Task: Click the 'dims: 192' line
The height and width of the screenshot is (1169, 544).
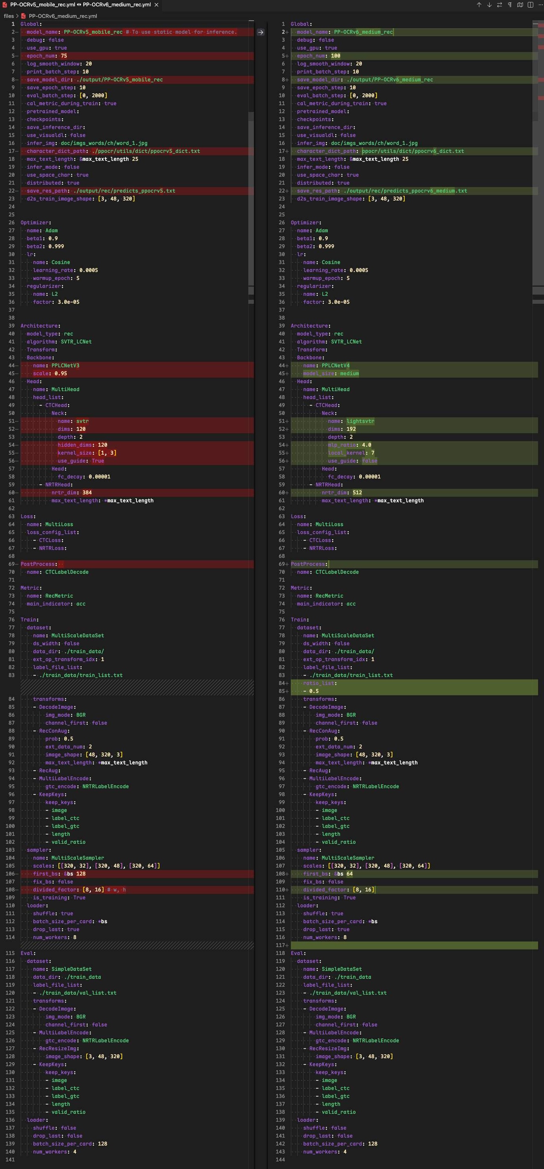Action: (x=414, y=429)
